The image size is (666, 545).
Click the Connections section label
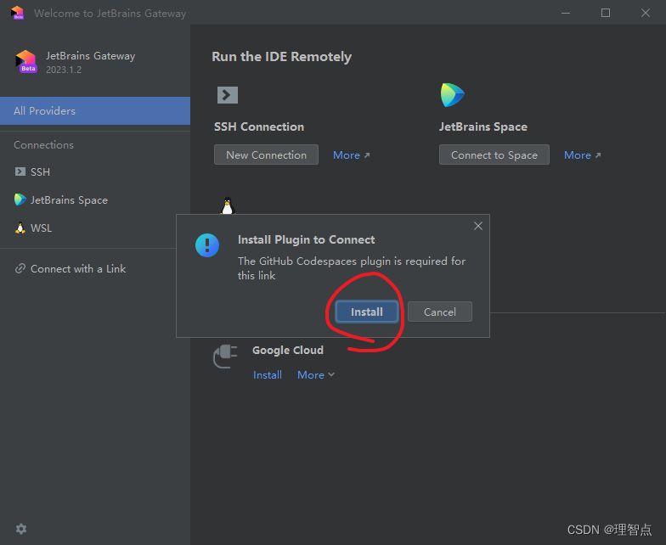(x=44, y=144)
